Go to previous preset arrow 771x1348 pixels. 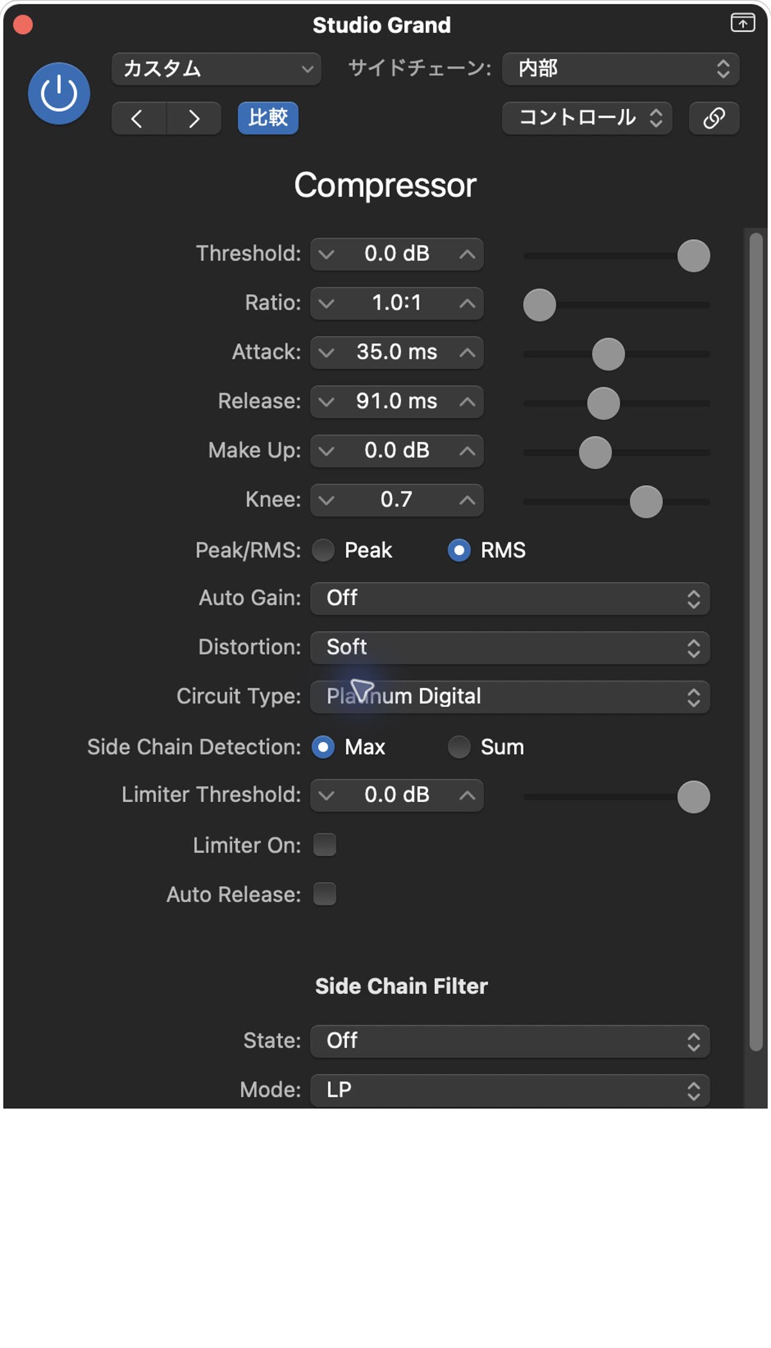tap(139, 118)
